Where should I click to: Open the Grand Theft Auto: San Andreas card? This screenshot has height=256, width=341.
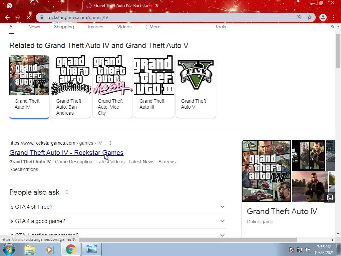click(x=71, y=86)
